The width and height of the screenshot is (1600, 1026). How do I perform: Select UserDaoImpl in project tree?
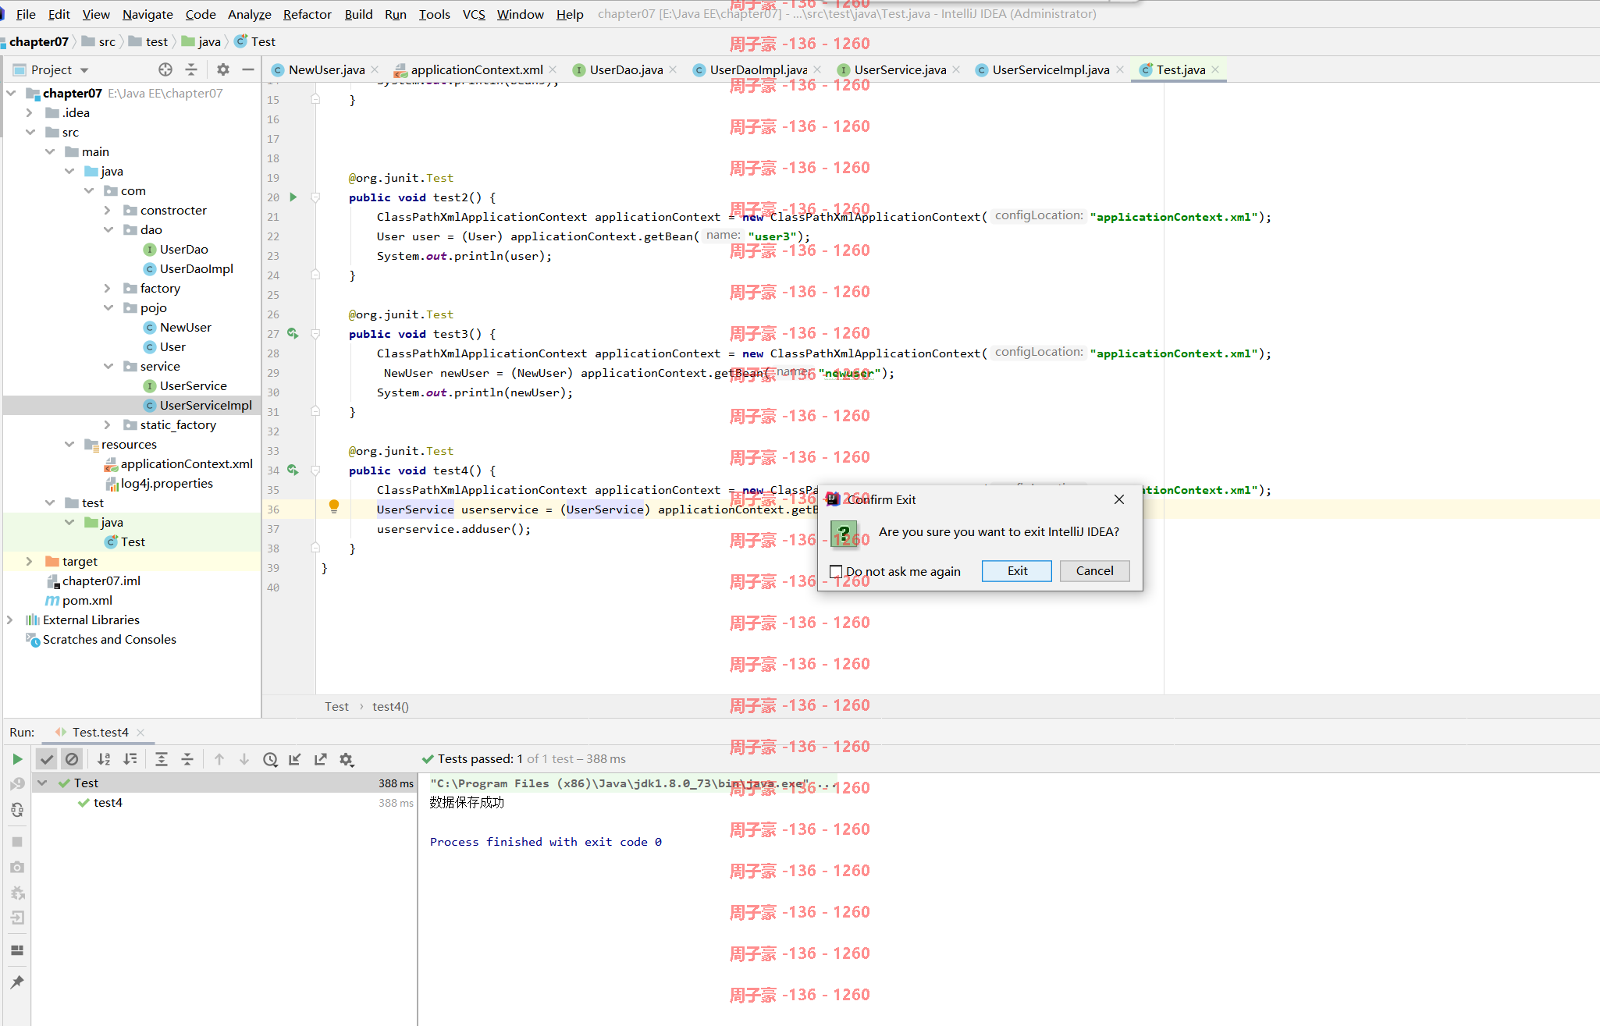(196, 268)
